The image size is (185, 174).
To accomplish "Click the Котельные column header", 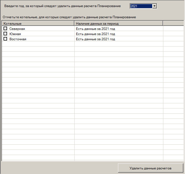I will (x=38, y=24).
